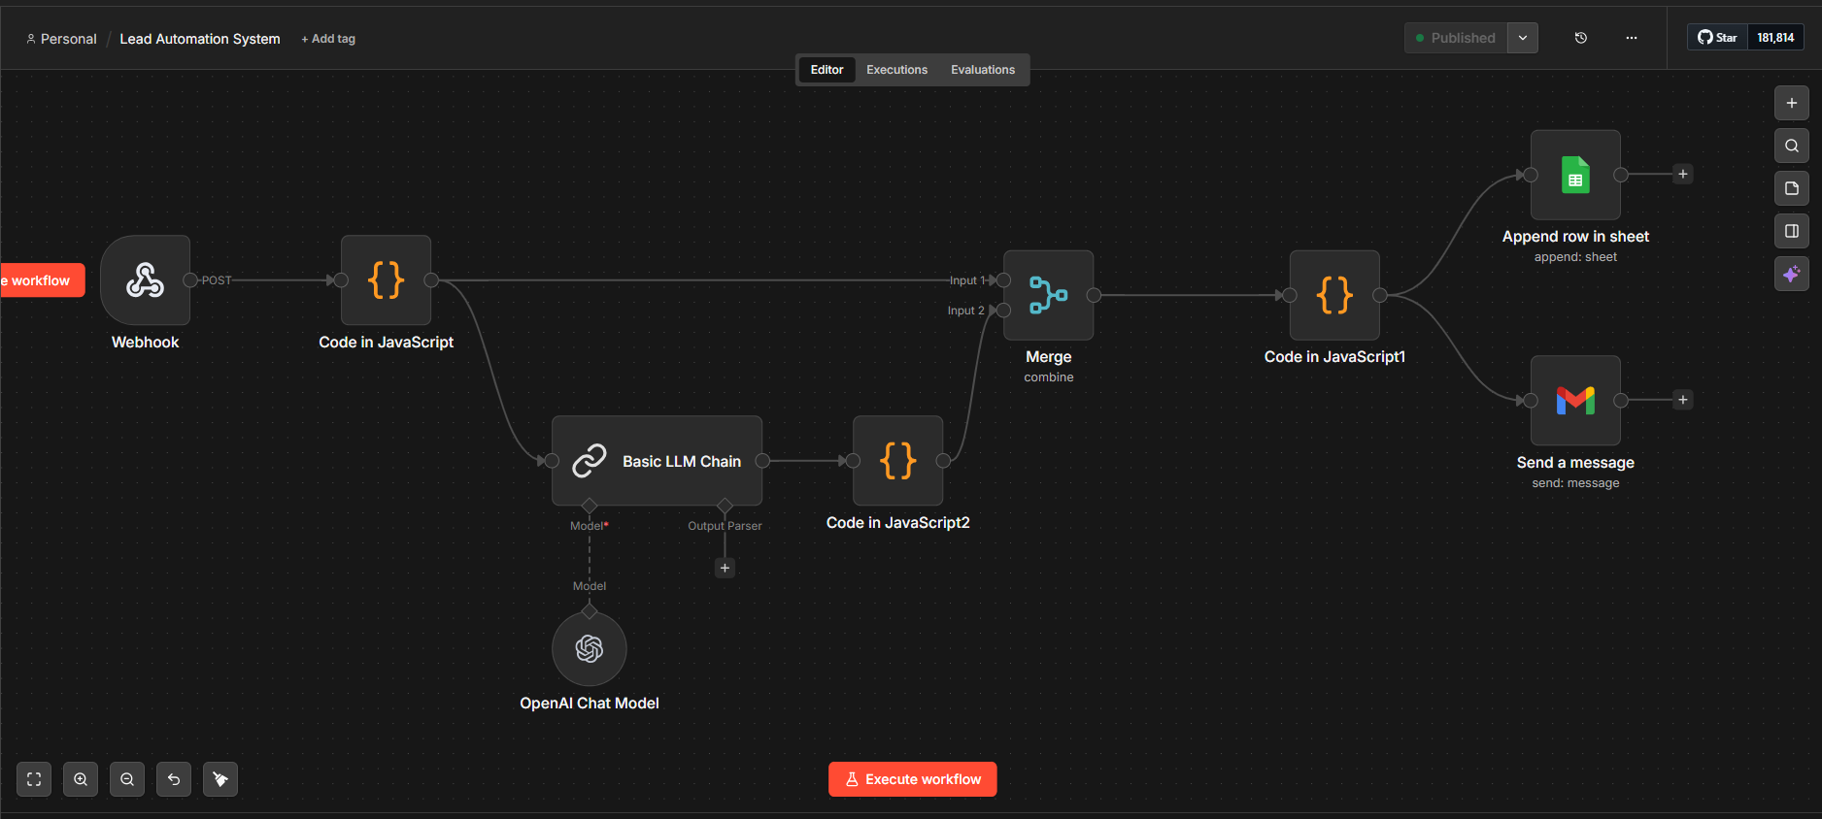Toggle the side panel icon
The width and height of the screenshot is (1822, 819).
1792,231
